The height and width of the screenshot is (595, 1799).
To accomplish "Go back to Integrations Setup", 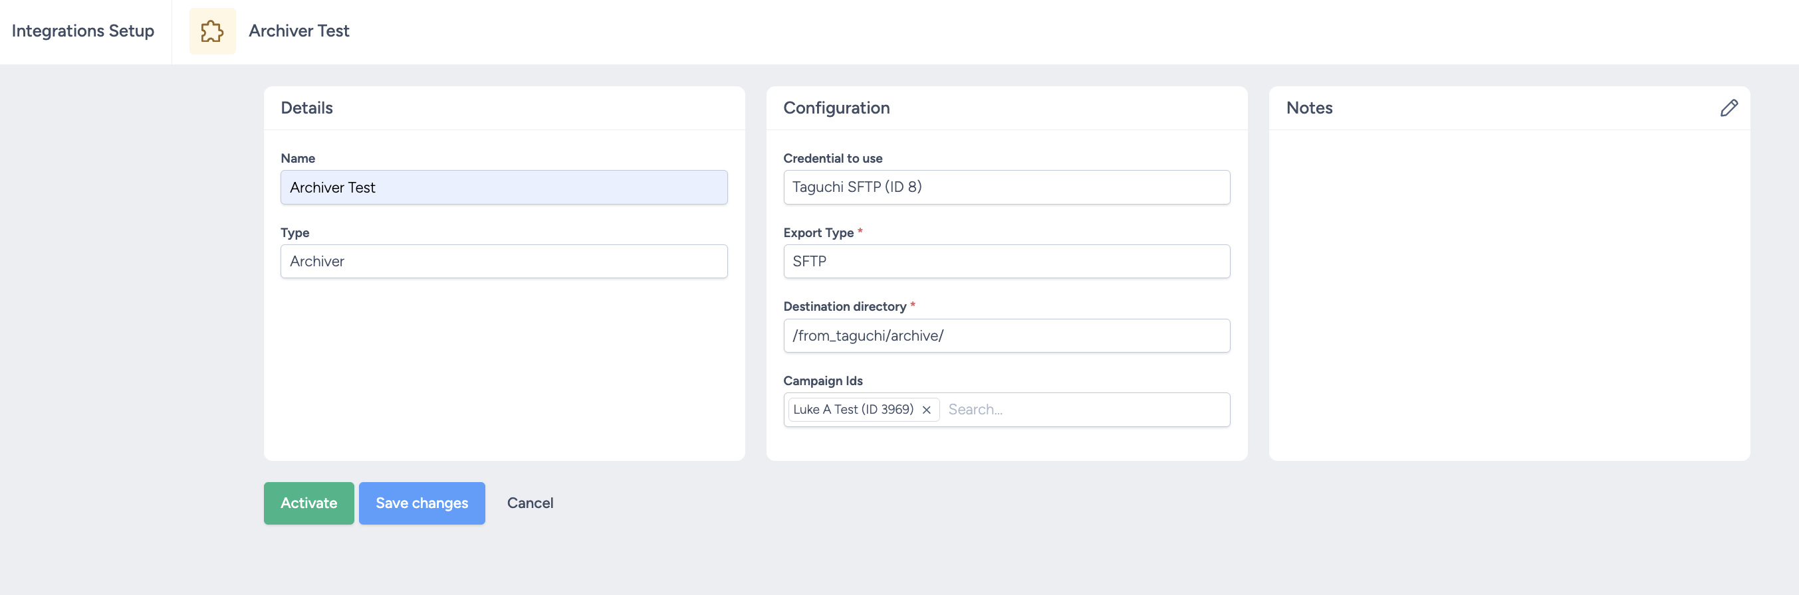I will point(83,31).
